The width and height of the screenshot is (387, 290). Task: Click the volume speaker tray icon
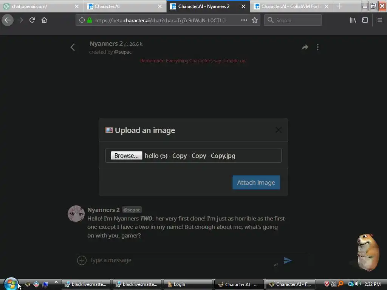pyautogui.click(x=358, y=284)
